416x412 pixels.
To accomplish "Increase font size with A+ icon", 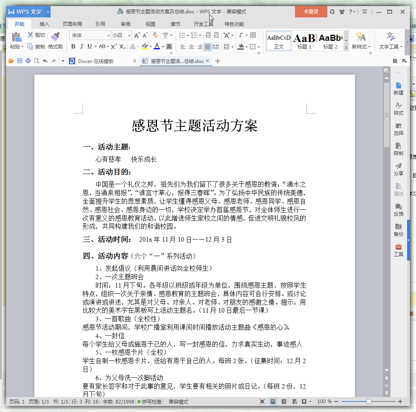I will point(137,35).
